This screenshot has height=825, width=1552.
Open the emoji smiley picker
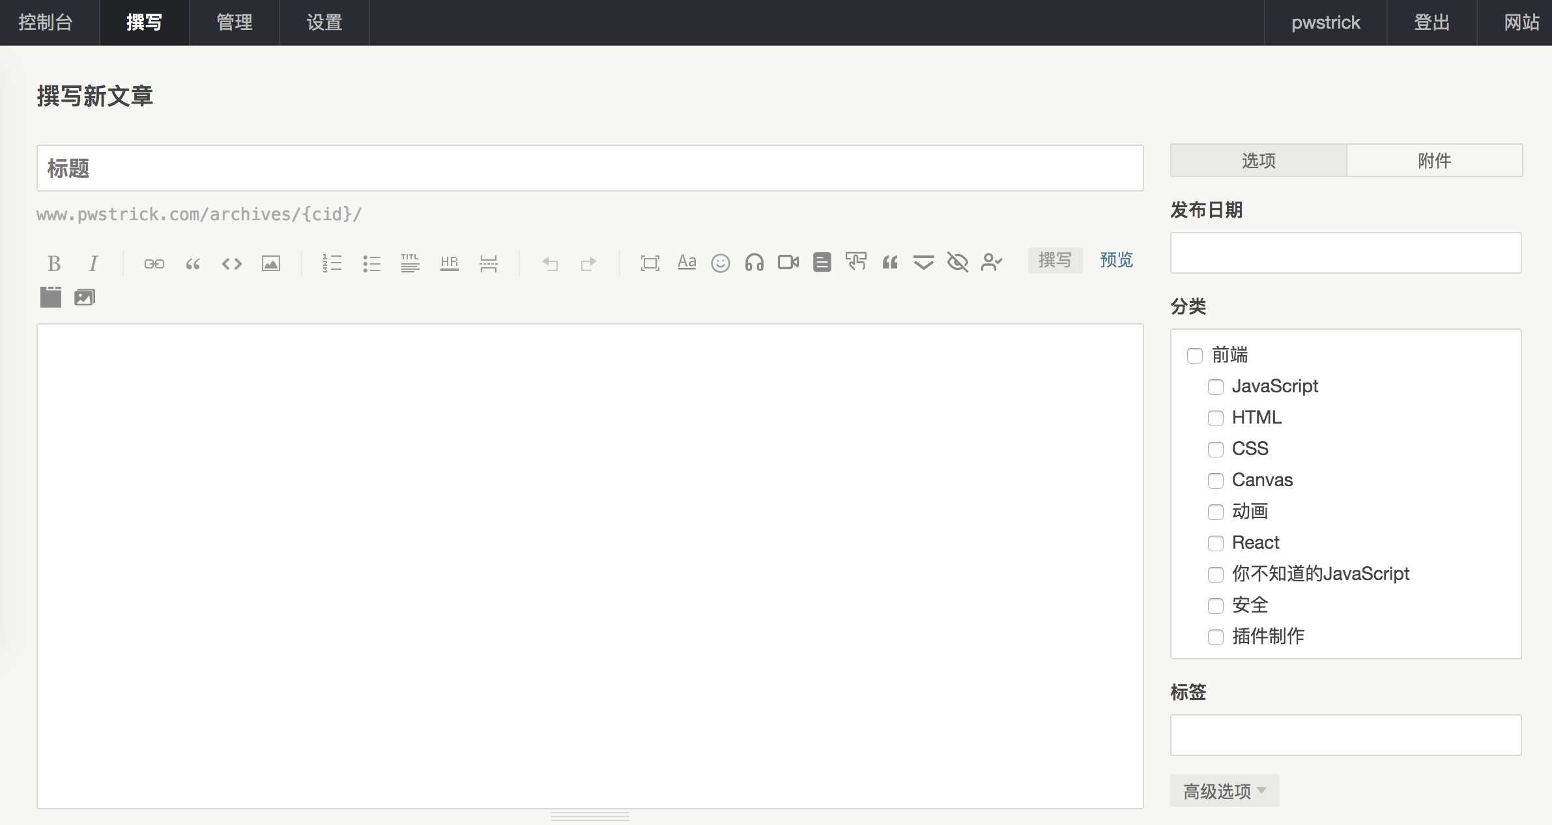pos(721,263)
